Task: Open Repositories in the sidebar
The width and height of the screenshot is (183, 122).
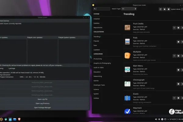Action: [x=98, y=27]
